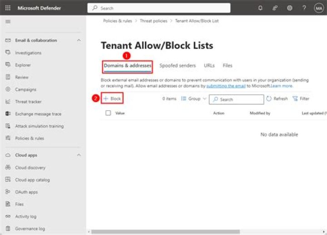This screenshot has width=327, height=235.
Task: Follow the Learn more link
Action: pos(282,86)
